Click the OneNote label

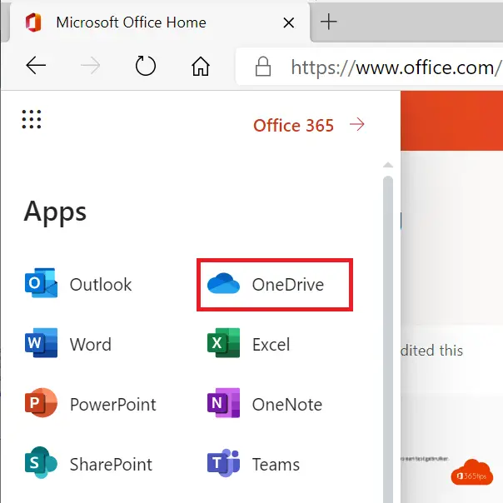[287, 404]
